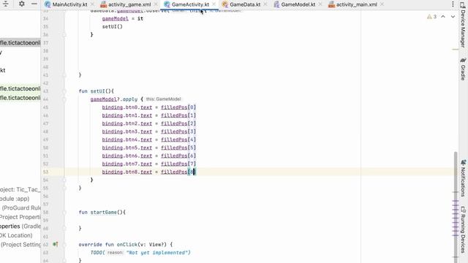The width and height of the screenshot is (468, 263).
Task: Hide the Project tool window with the minus icon
Action: [34, 4]
